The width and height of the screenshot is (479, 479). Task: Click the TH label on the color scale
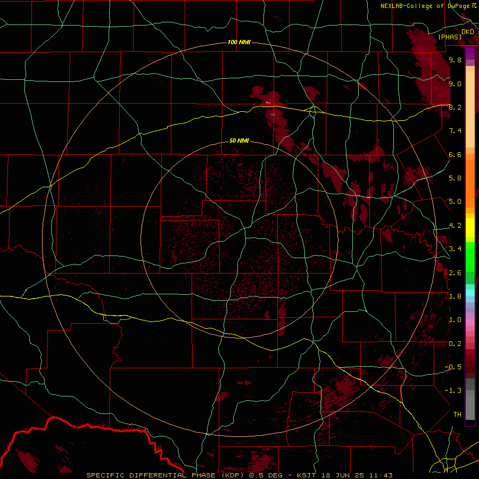(x=457, y=414)
